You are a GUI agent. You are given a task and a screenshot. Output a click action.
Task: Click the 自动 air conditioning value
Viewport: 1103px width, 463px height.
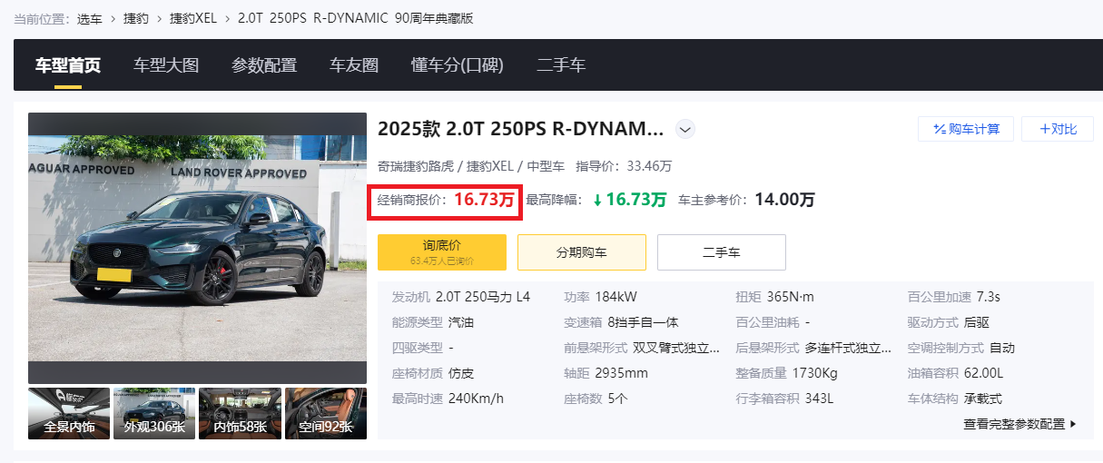(1002, 348)
